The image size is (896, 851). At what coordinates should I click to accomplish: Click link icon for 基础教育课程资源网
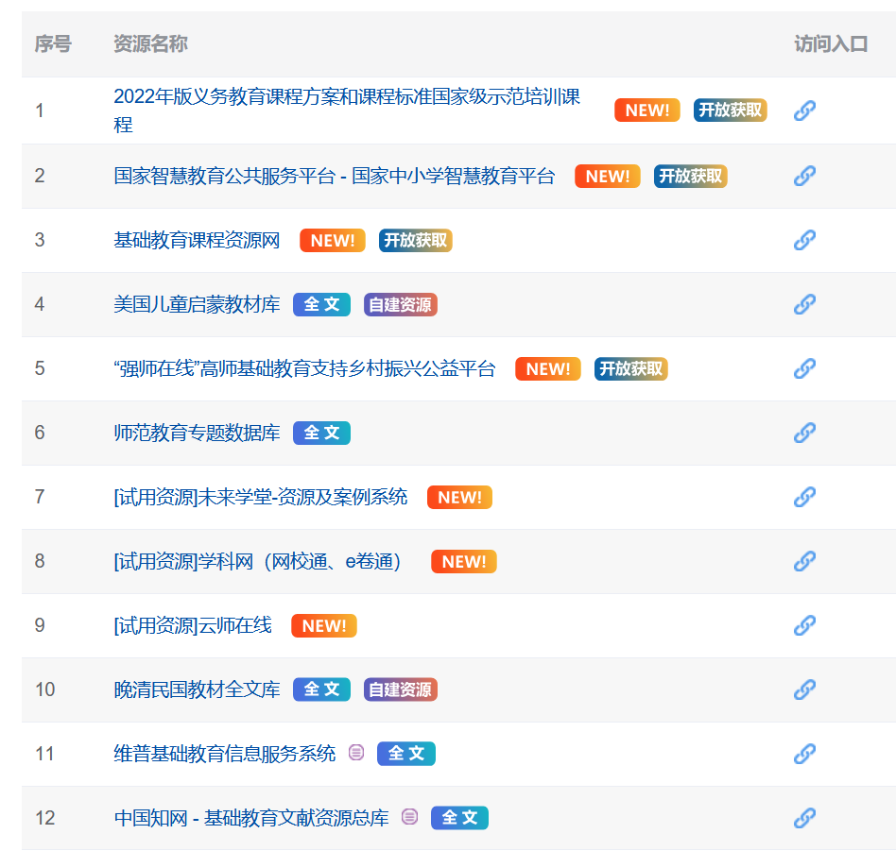[x=804, y=240]
